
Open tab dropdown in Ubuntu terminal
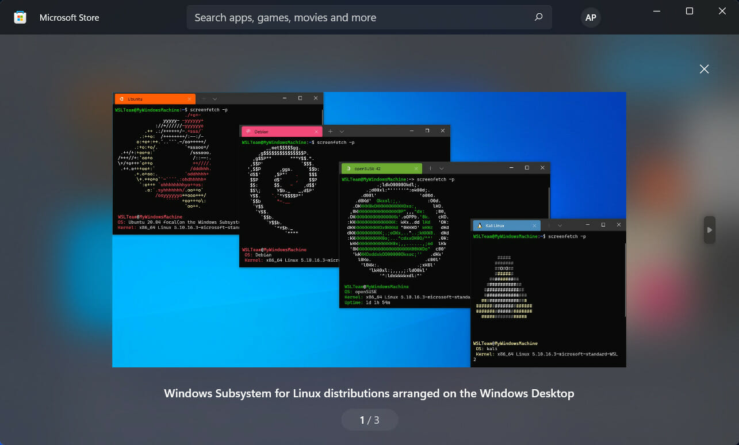coord(215,99)
